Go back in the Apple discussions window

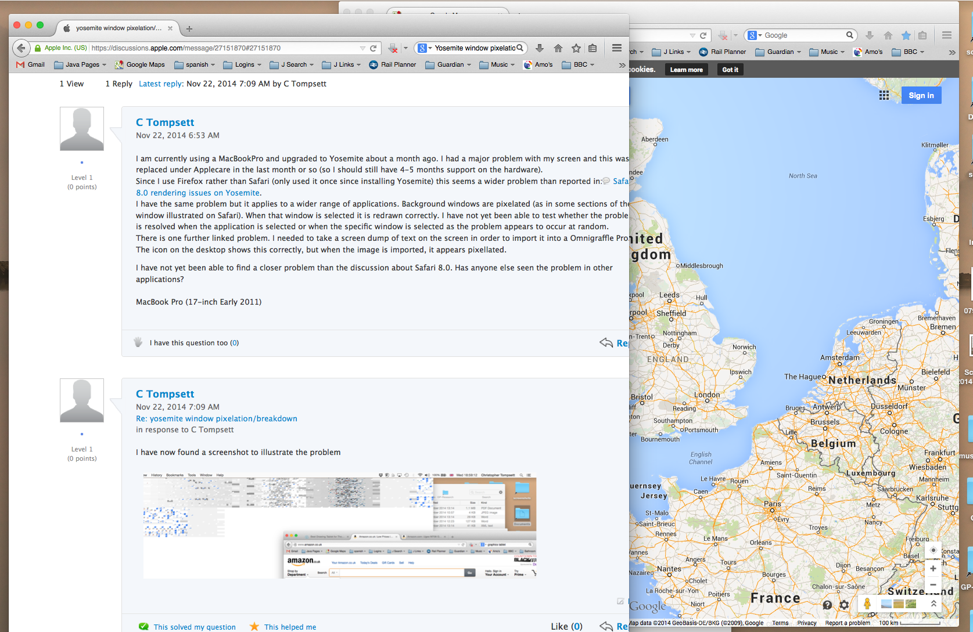pyautogui.click(x=21, y=48)
